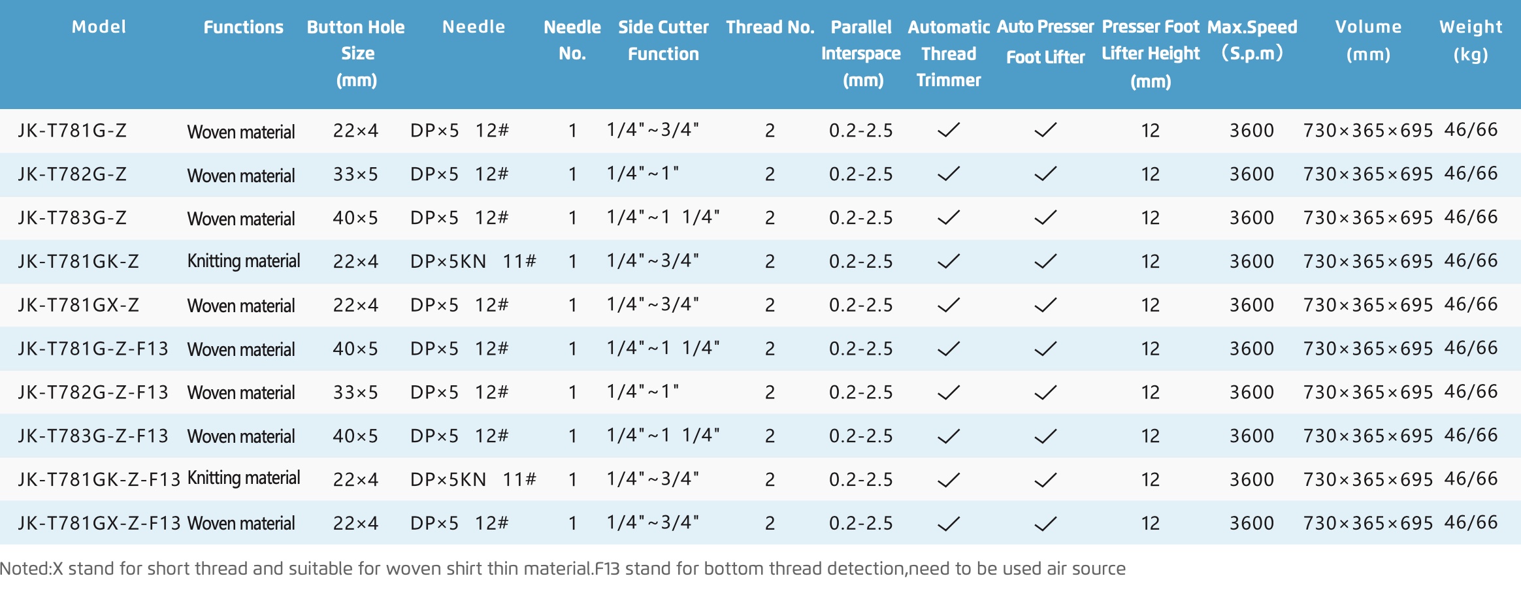Screen dimensions: 1521x593
Task: Click Foot Lifter checkmark for JK-T781GX-Z-F13
Action: pyautogui.click(x=1045, y=523)
